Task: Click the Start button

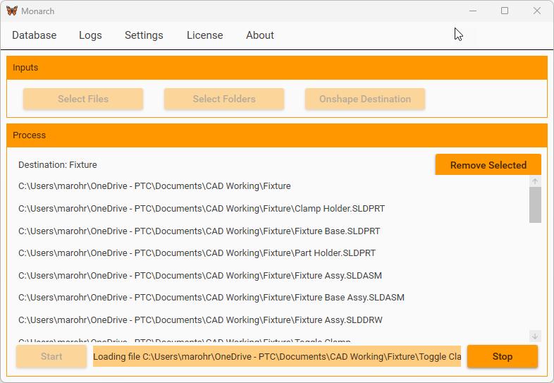Action: click(51, 356)
